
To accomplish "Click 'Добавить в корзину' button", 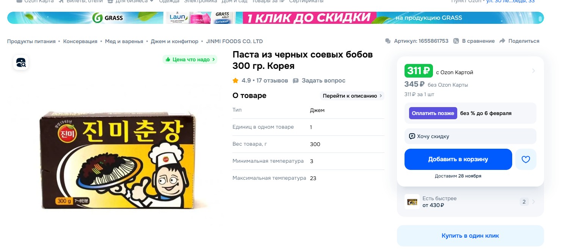I will click(458, 159).
